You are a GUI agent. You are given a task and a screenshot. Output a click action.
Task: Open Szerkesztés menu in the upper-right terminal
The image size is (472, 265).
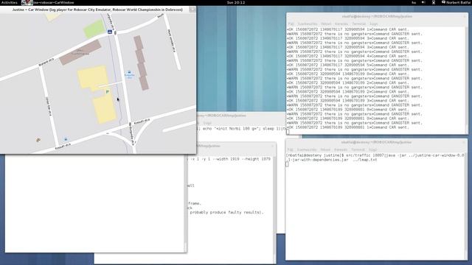(x=307, y=24)
